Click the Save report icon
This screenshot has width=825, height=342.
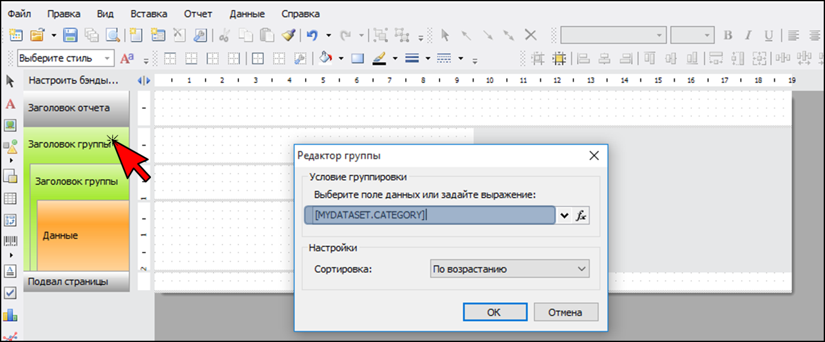point(70,35)
